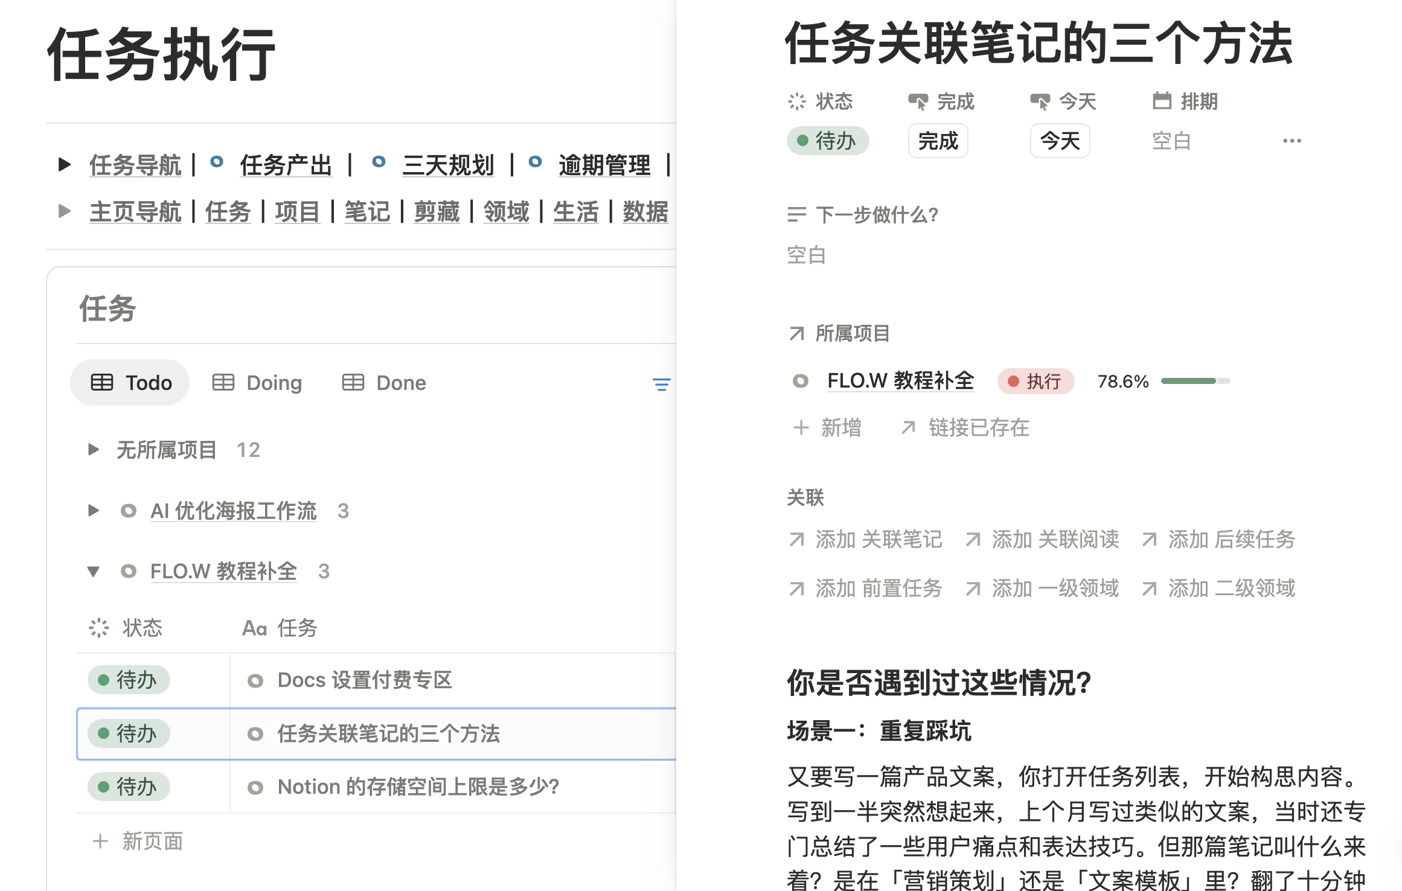
Task: Open the three-dots properties menu
Action: (x=1292, y=141)
